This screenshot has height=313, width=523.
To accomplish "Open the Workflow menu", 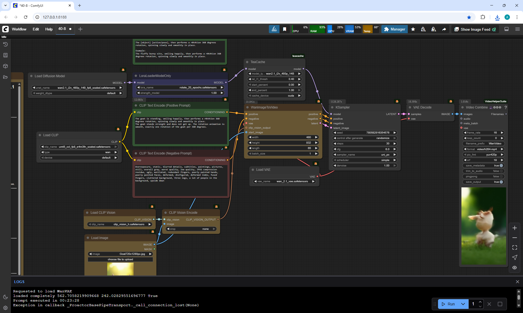I will 19,29.
